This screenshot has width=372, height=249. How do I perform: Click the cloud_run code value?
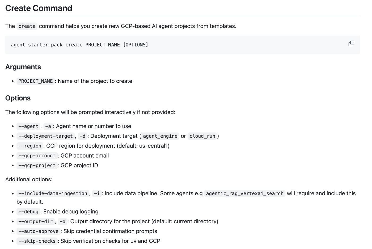[202, 136]
